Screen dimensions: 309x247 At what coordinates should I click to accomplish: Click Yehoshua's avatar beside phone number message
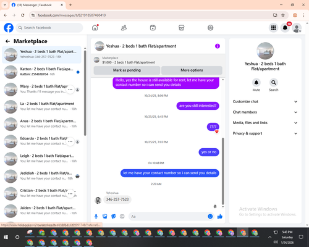(98, 200)
